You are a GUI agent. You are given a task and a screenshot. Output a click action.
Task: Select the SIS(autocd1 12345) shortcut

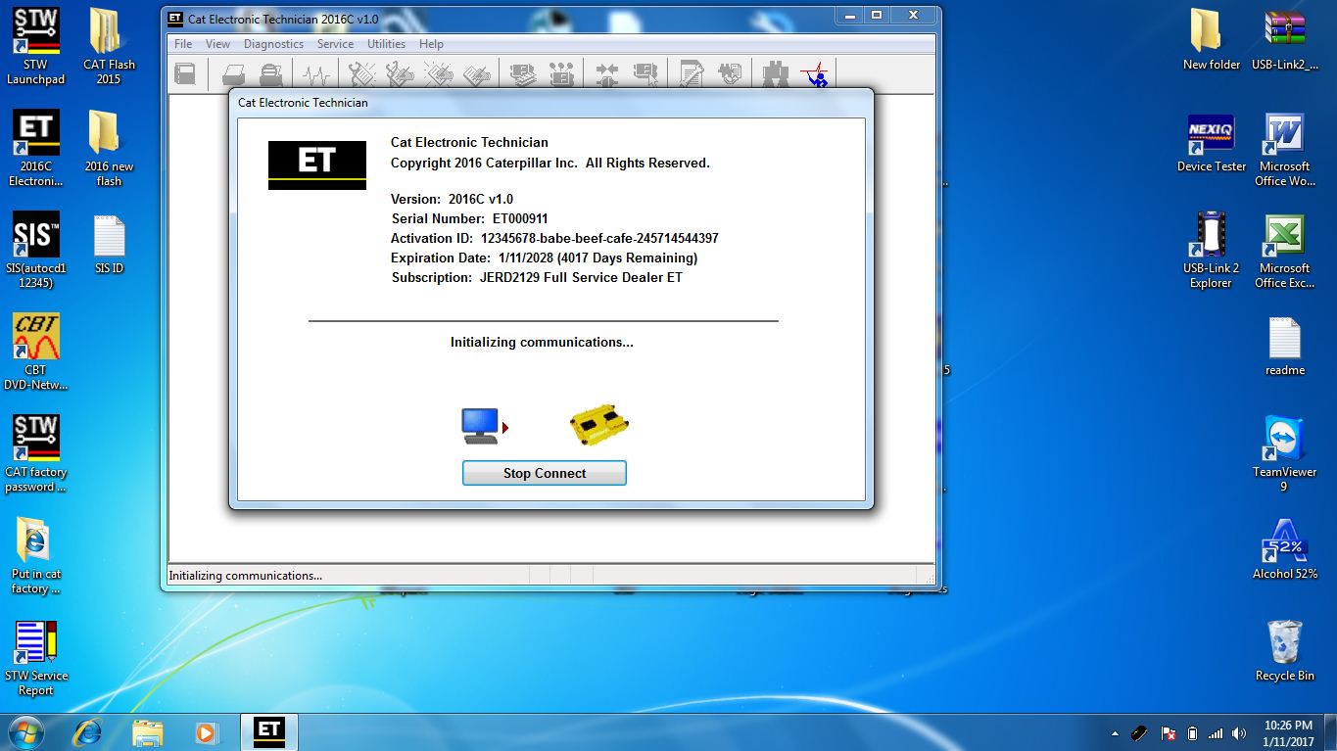click(35, 250)
